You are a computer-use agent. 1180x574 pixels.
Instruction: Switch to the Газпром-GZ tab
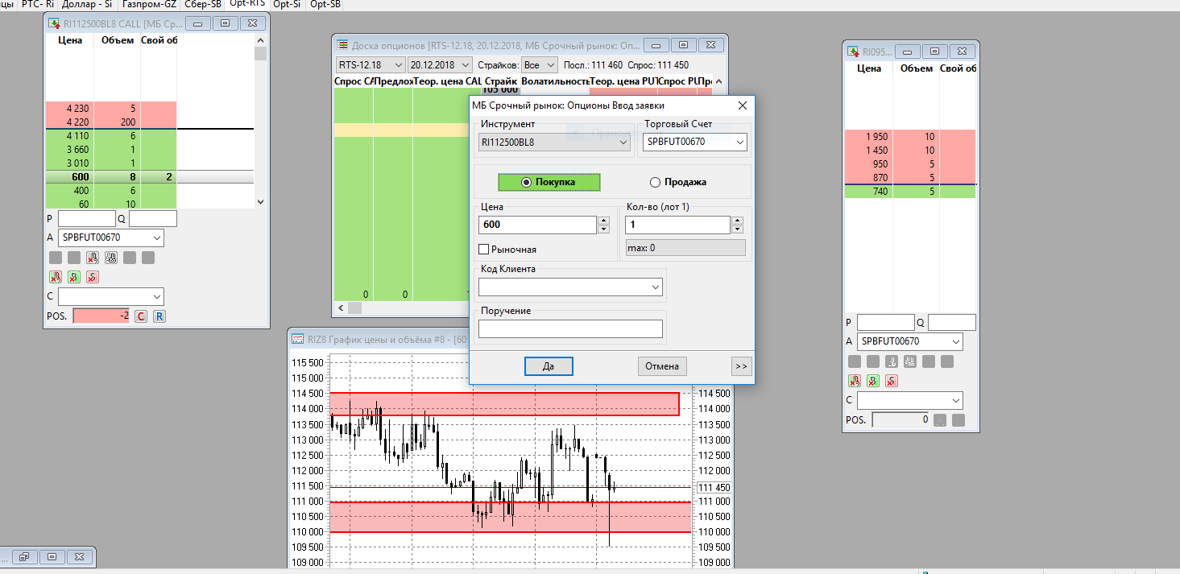(x=149, y=4)
